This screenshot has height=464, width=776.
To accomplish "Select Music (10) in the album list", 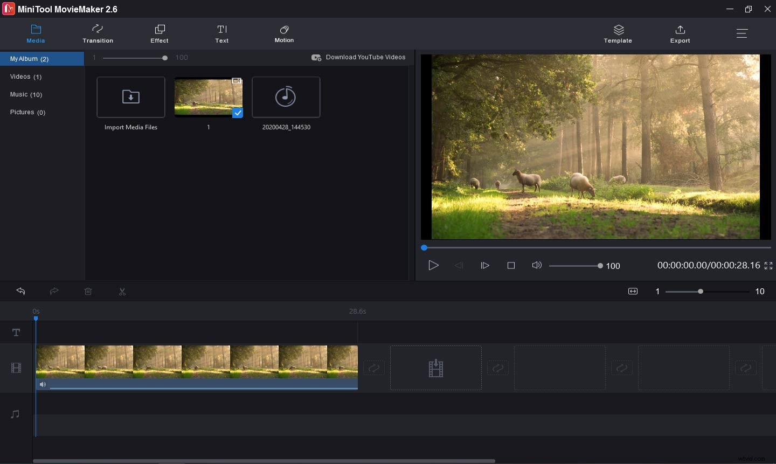I will 26,94.
